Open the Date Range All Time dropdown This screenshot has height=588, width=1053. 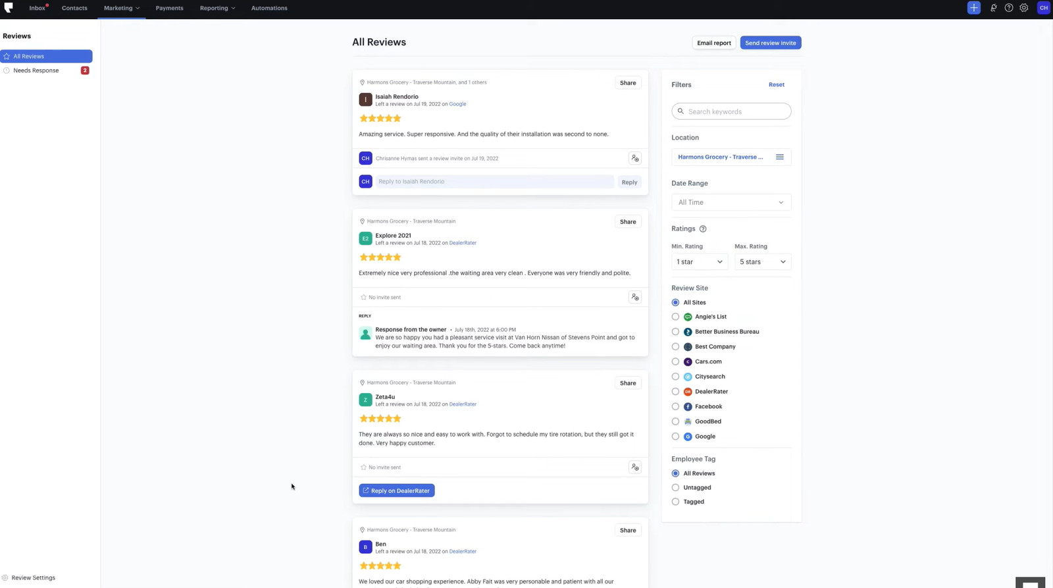(x=731, y=203)
